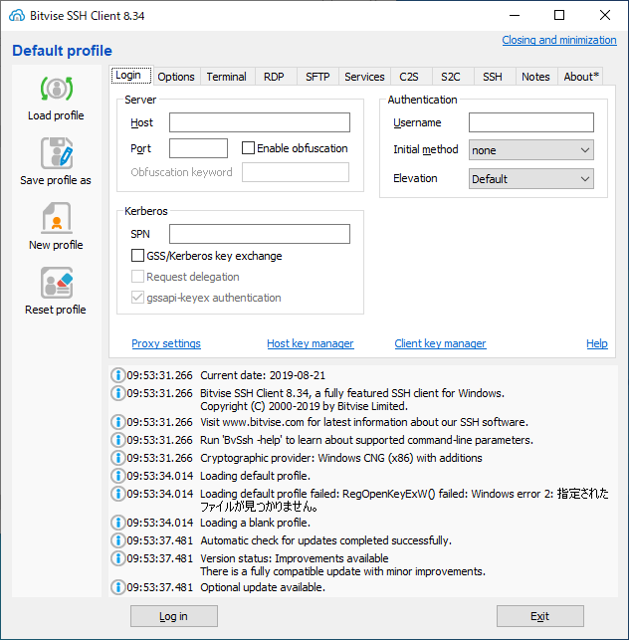Click info icon beside Loading a blank profile

(x=118, y=523)
